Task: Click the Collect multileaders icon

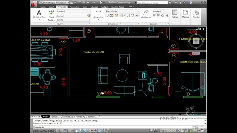Action: coord(167,16)
